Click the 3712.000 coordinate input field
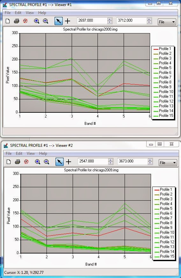 coord(132,21)
